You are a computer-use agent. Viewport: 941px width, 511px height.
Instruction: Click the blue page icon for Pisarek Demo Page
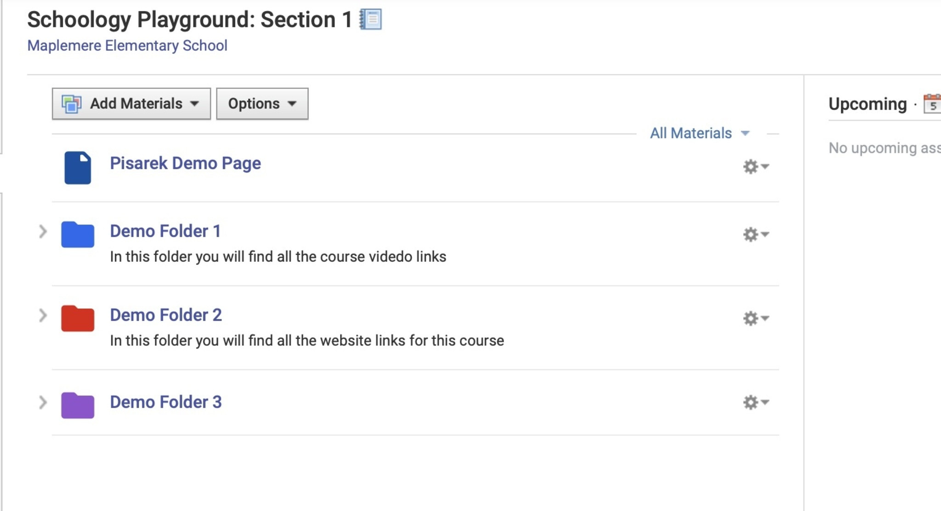pos(77,168)
